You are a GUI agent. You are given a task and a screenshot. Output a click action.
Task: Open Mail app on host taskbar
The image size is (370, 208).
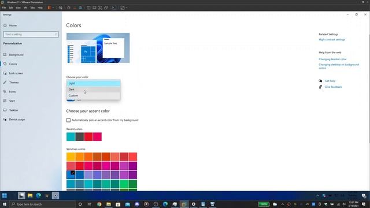[127, 204]
